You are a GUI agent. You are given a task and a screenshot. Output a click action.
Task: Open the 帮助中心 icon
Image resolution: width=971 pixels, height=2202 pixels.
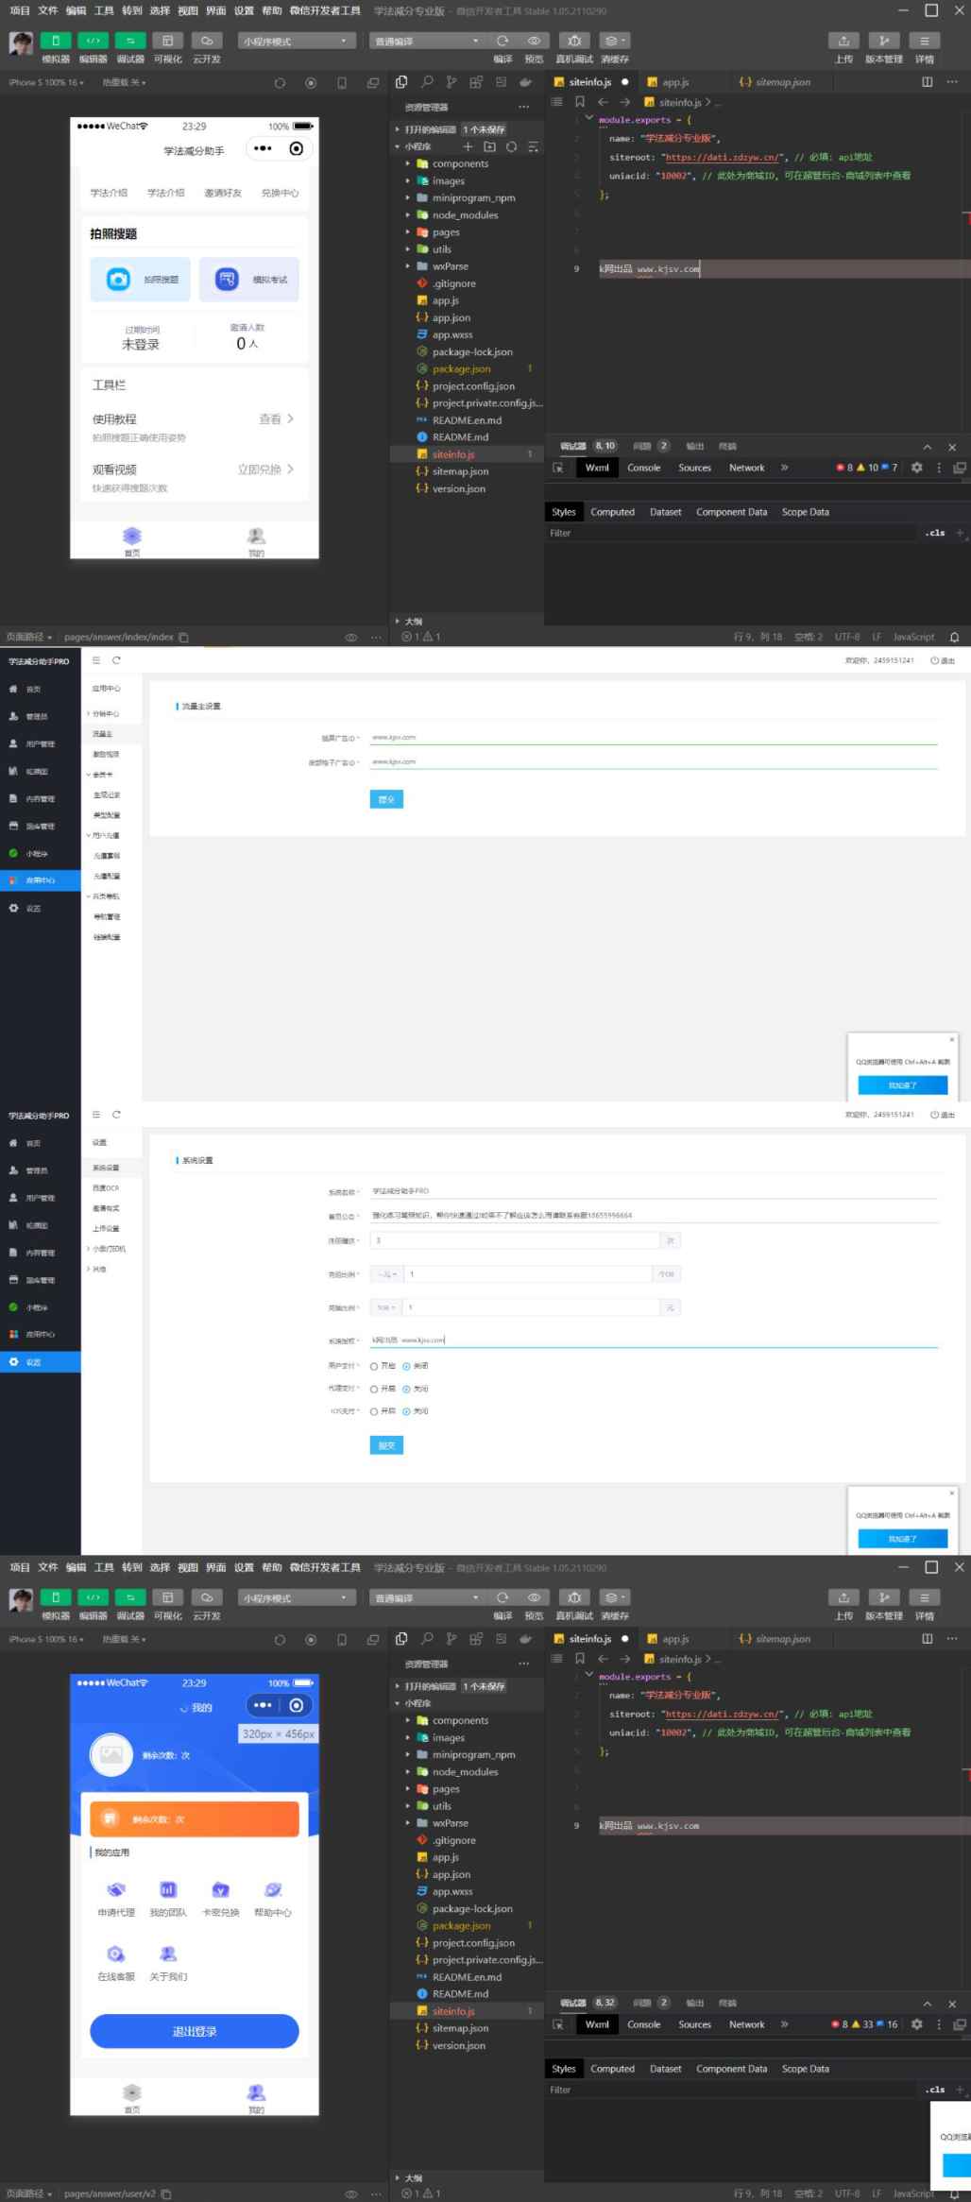273,1889
